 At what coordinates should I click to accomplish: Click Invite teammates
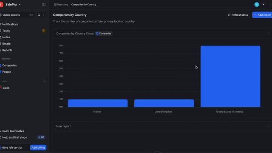pyautogui.click(x=13, y=131)
